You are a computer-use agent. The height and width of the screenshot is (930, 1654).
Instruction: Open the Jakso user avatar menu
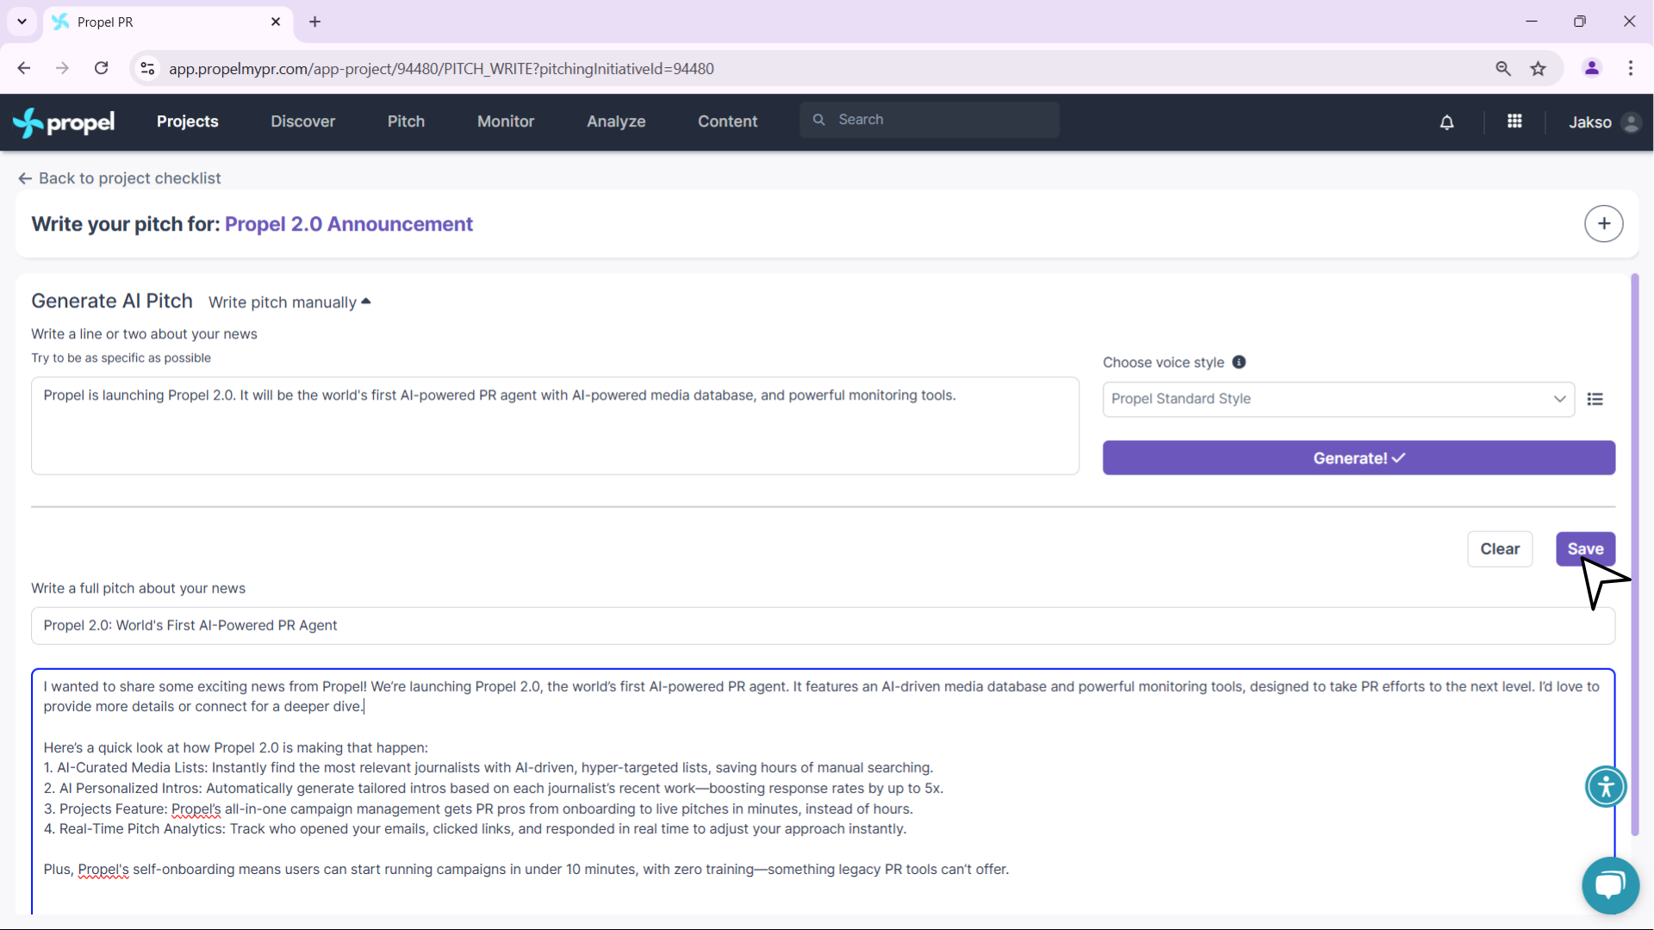pyautogui.click(x=1631, y=122)
